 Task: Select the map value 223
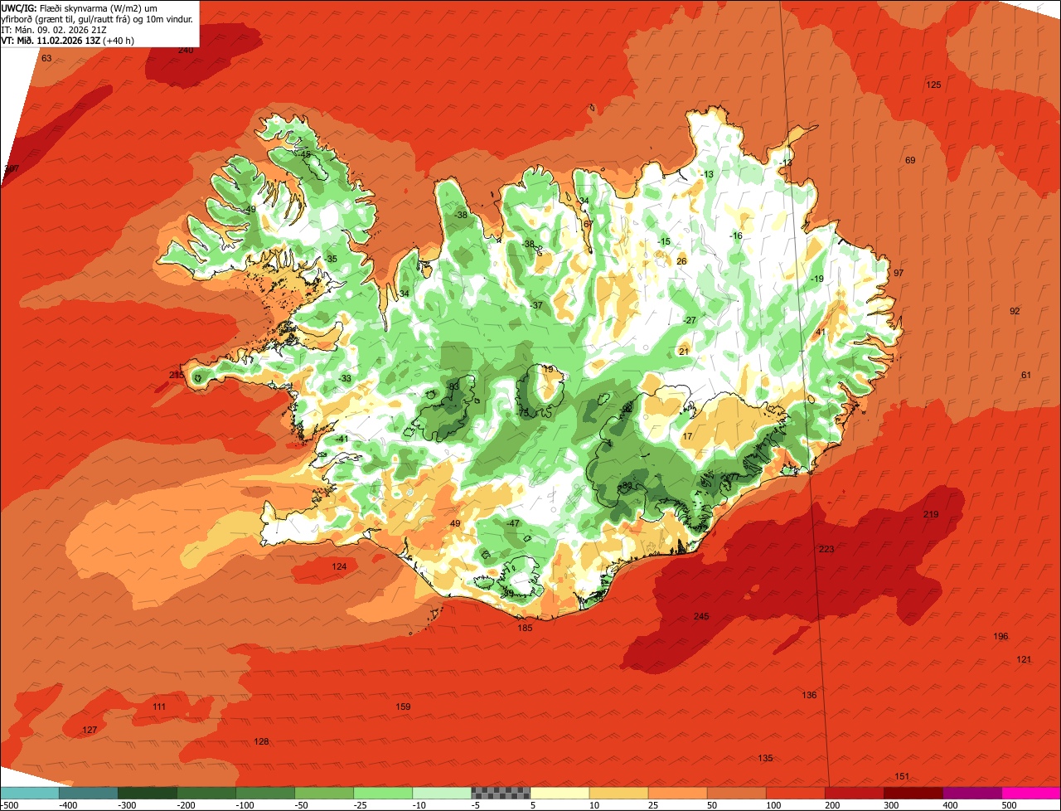pos(826,549)
